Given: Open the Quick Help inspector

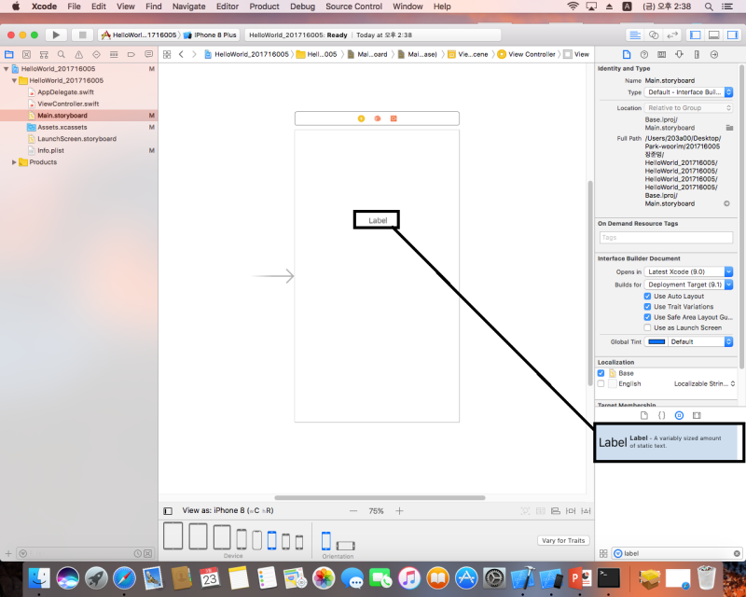Looking at the screenshot, I should 644,54.
